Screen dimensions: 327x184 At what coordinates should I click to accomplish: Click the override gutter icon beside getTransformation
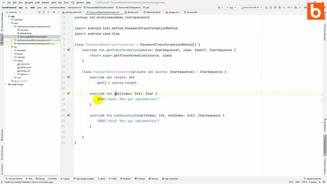pos(68,50)
